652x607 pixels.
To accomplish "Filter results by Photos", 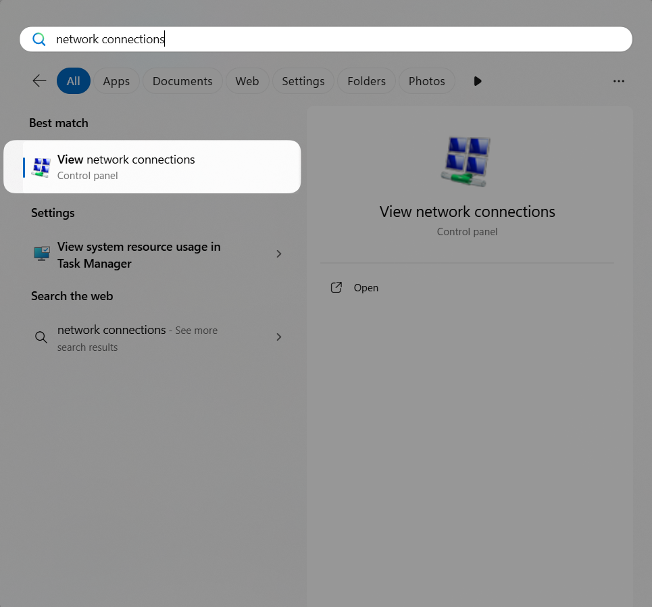I will click(x=426, y=81).
